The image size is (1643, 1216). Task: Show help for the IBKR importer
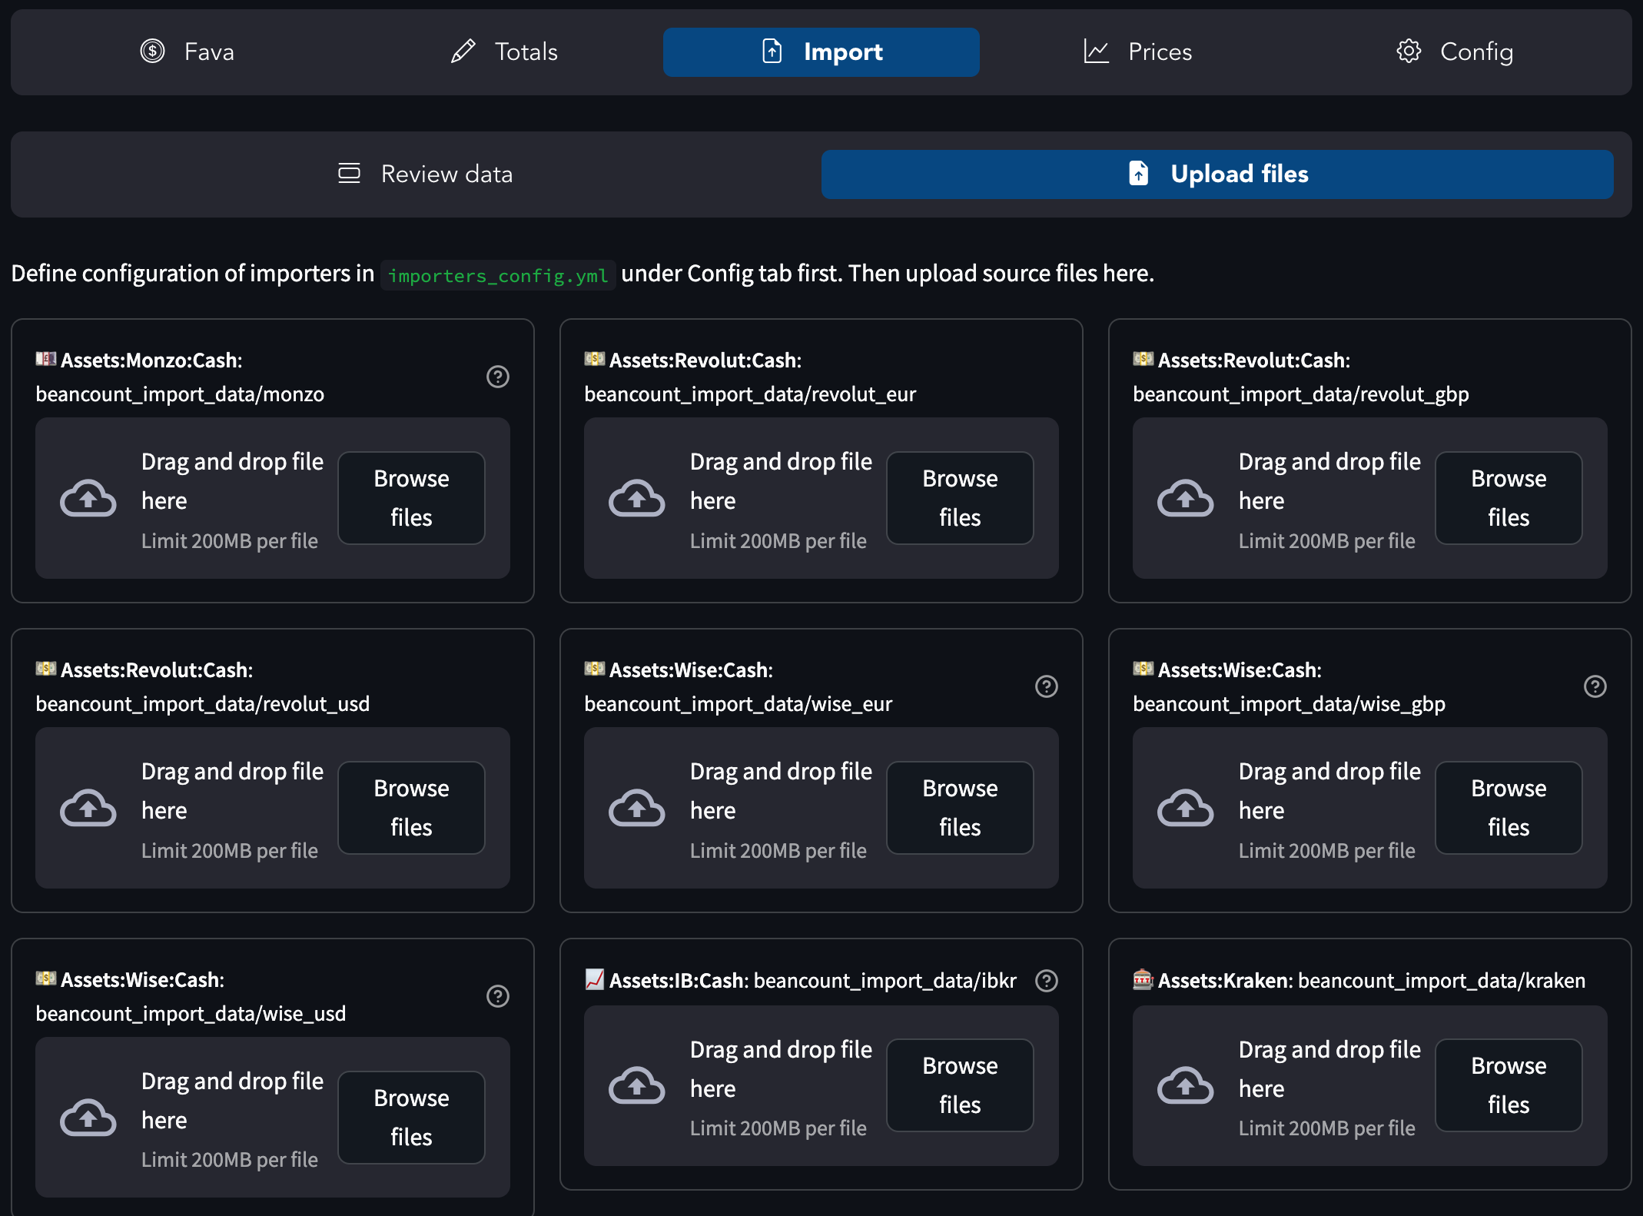click(x=1047, y=981)
